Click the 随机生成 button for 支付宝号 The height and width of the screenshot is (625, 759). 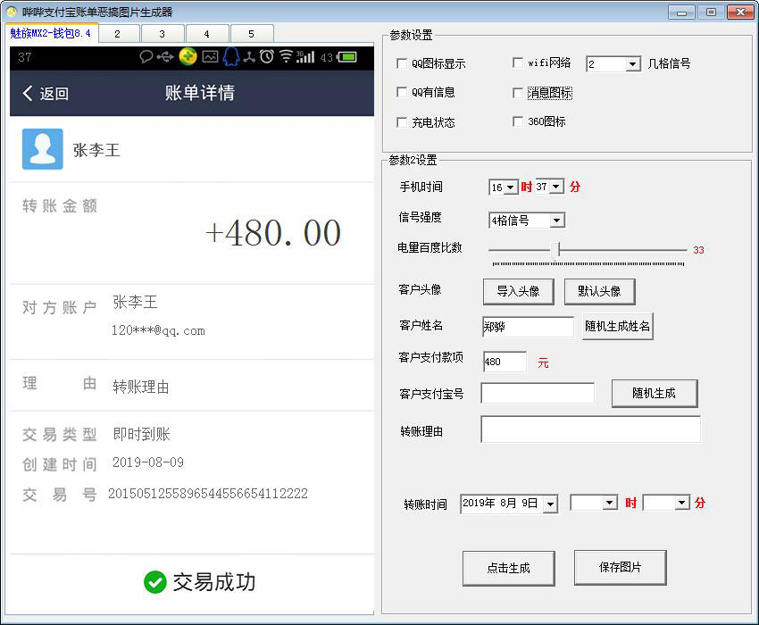point(655,393)
